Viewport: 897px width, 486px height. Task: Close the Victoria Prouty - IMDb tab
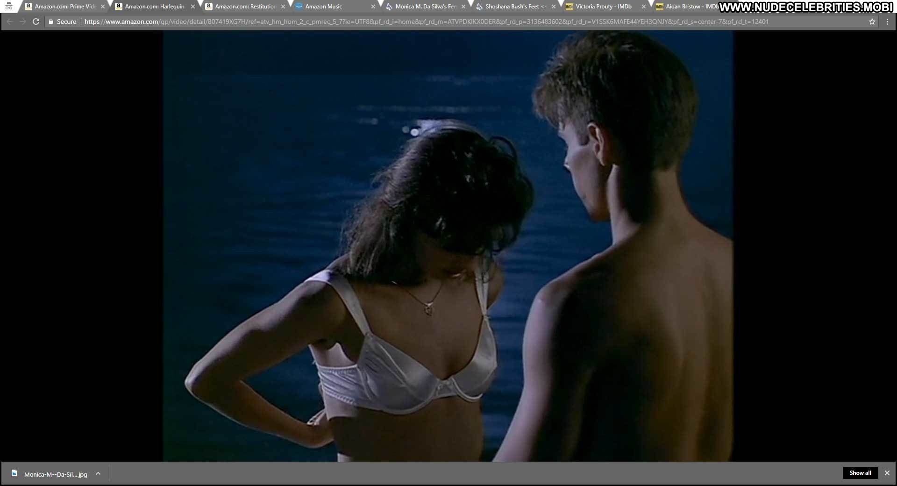[643, 7]
